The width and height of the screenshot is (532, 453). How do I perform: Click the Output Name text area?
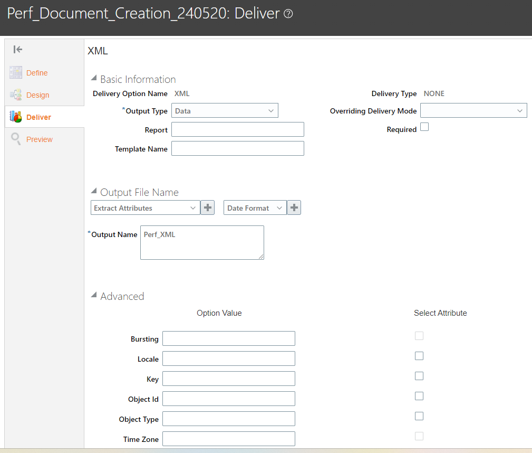(202, 243)
